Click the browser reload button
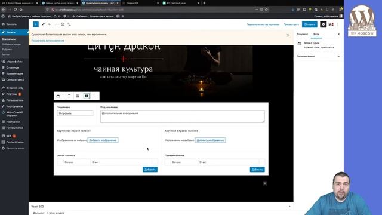382x215 pixels. 15,10
